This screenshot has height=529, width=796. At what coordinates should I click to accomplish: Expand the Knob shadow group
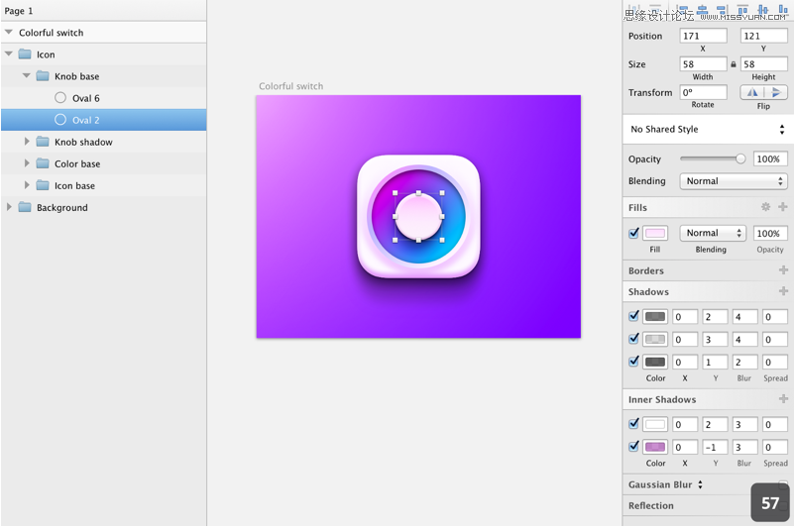[27, 141]
